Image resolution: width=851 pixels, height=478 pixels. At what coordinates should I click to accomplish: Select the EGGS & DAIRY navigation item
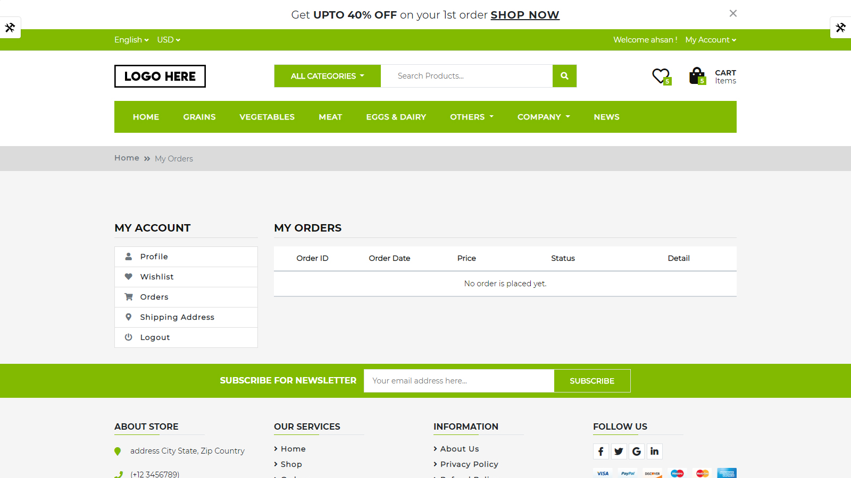(x=396, y=117)
